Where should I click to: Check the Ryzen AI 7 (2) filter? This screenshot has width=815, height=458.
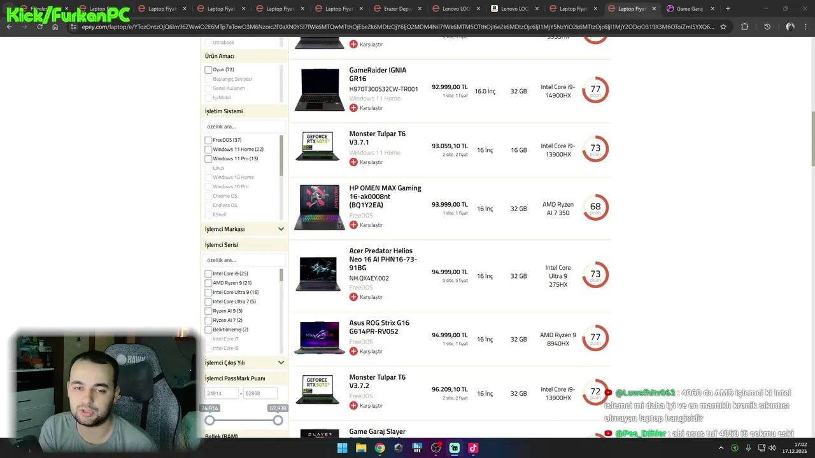coord(208,321)
